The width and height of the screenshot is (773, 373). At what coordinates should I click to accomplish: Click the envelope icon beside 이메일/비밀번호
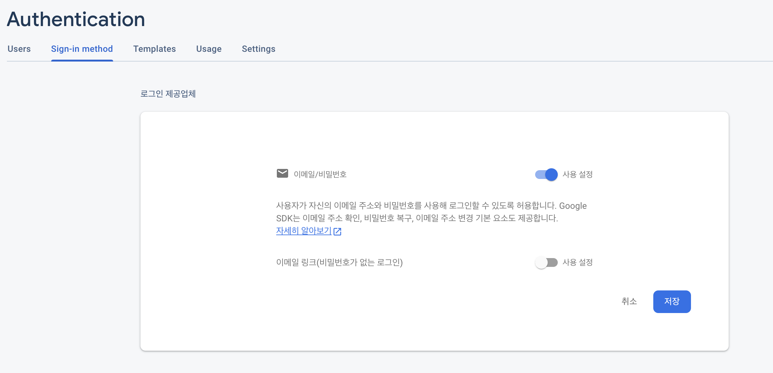282,173
